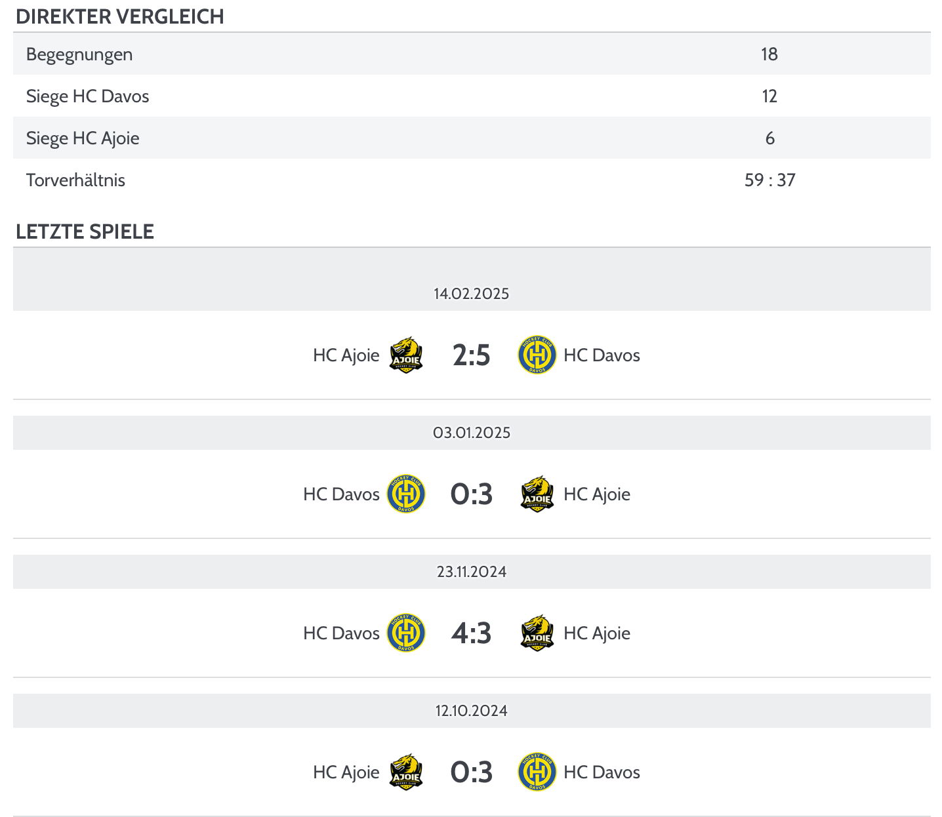Image resolution: width=942 pixels, height=817 pixels.
Task: Click HC Davos logo in 23.11.2024 match
Action: (x=406, y=633)
